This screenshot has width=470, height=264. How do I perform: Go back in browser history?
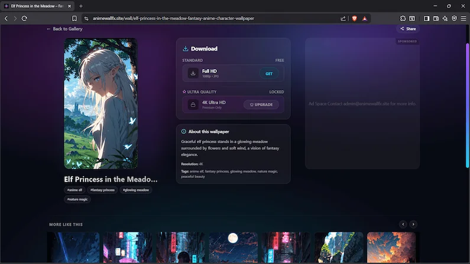coord(6,18)
